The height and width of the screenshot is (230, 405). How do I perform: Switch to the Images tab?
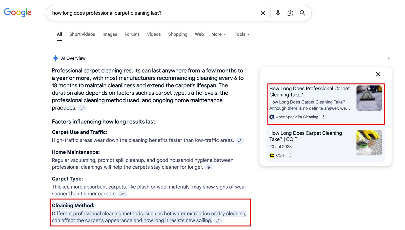point(110,34)
